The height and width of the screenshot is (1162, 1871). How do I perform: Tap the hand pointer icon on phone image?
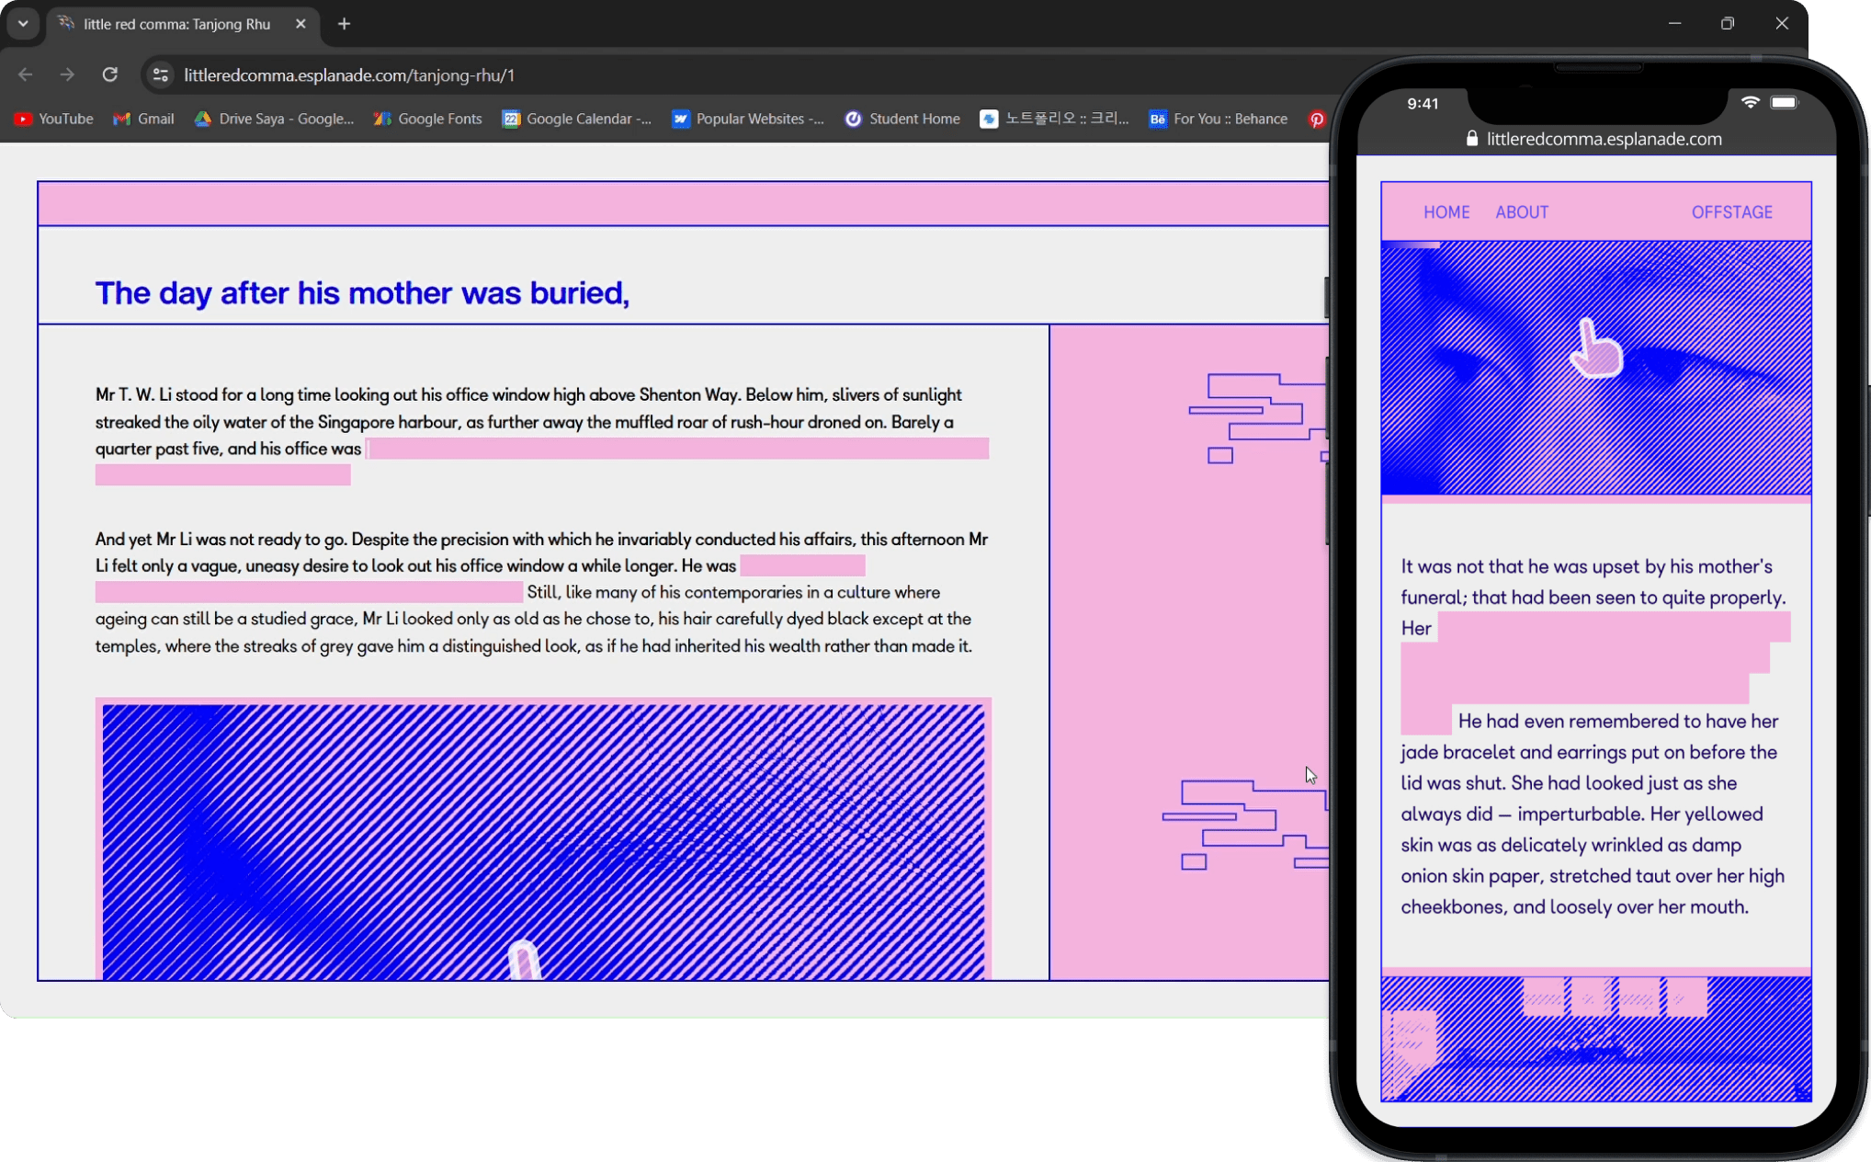[x=1596, y=348]
